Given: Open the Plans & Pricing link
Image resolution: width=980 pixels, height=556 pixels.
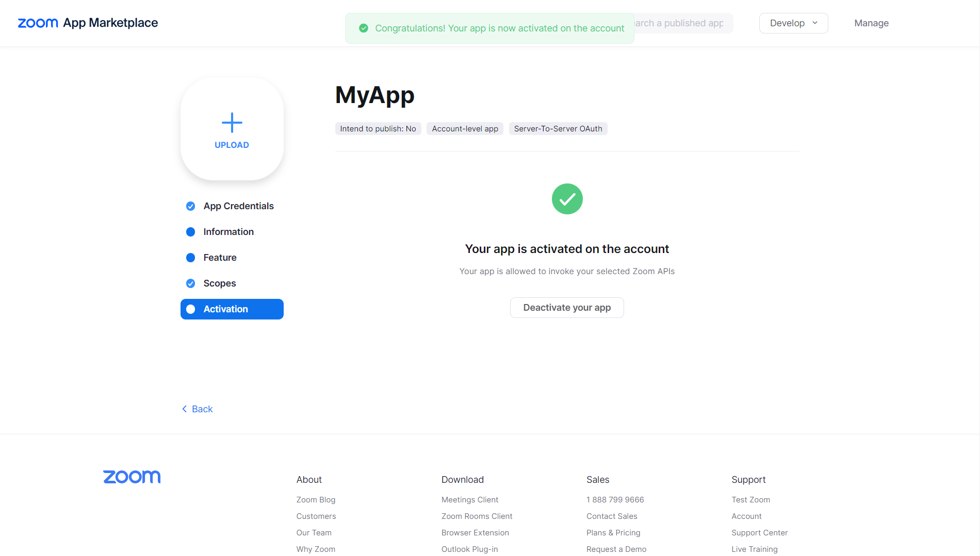Looking at the screenshot, I should 613,533.
